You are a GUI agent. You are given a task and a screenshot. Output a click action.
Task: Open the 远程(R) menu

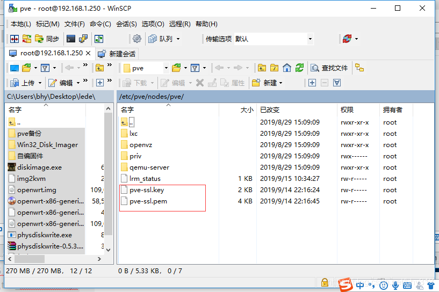point(180,24)
